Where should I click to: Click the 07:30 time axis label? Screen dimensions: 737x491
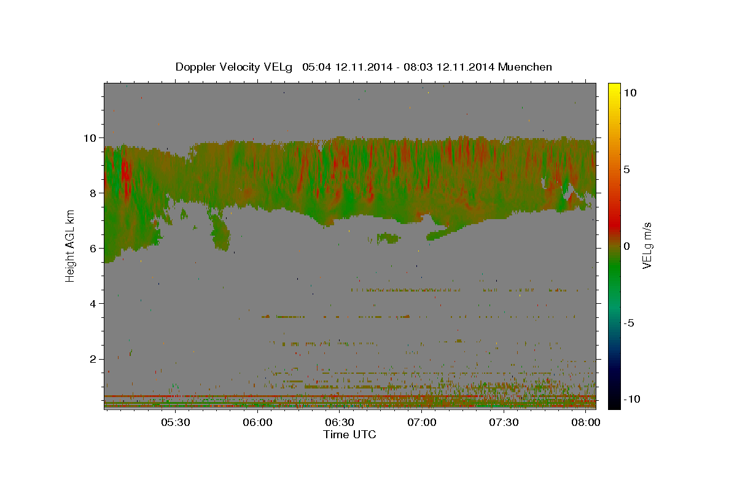(x=504, y=423)
